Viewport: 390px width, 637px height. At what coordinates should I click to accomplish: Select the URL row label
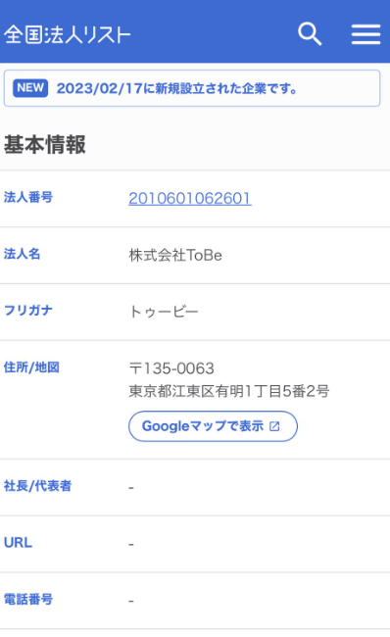click(18, 543)
